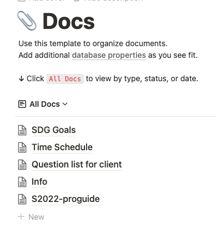This screenshot has height=232, width=216.
Task: Open the Time Schedule document
Action: point(62,147)
